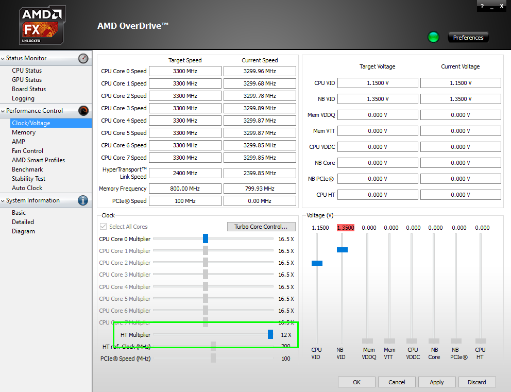Click the Status Monitor gauge icon
The width and height of the screenshot is (511, 392).
(83, 58)
